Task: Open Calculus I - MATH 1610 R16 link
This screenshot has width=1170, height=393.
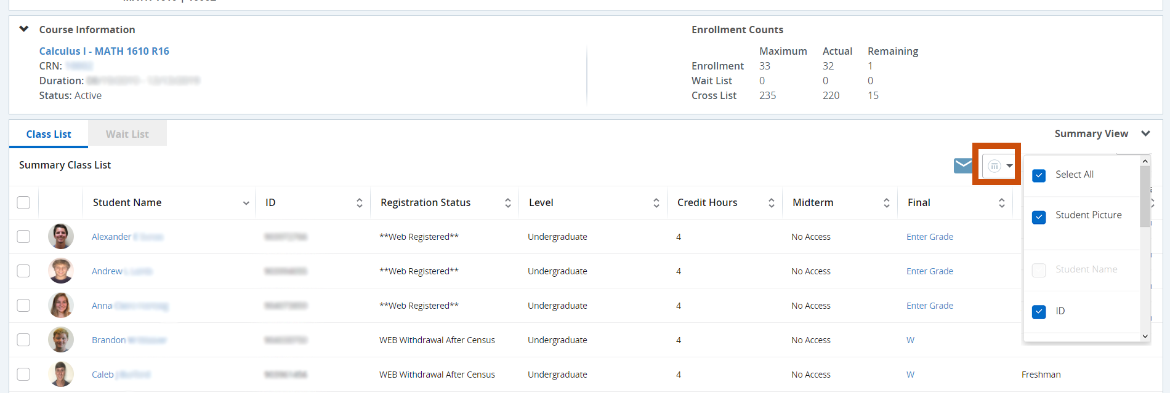Action: click(104, 51)
